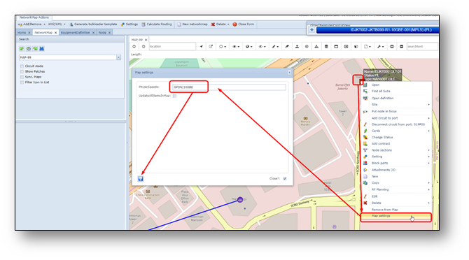Open the Add/Remove dropdown menu
This screenshot has width=469, height=260.
point(31,24)
